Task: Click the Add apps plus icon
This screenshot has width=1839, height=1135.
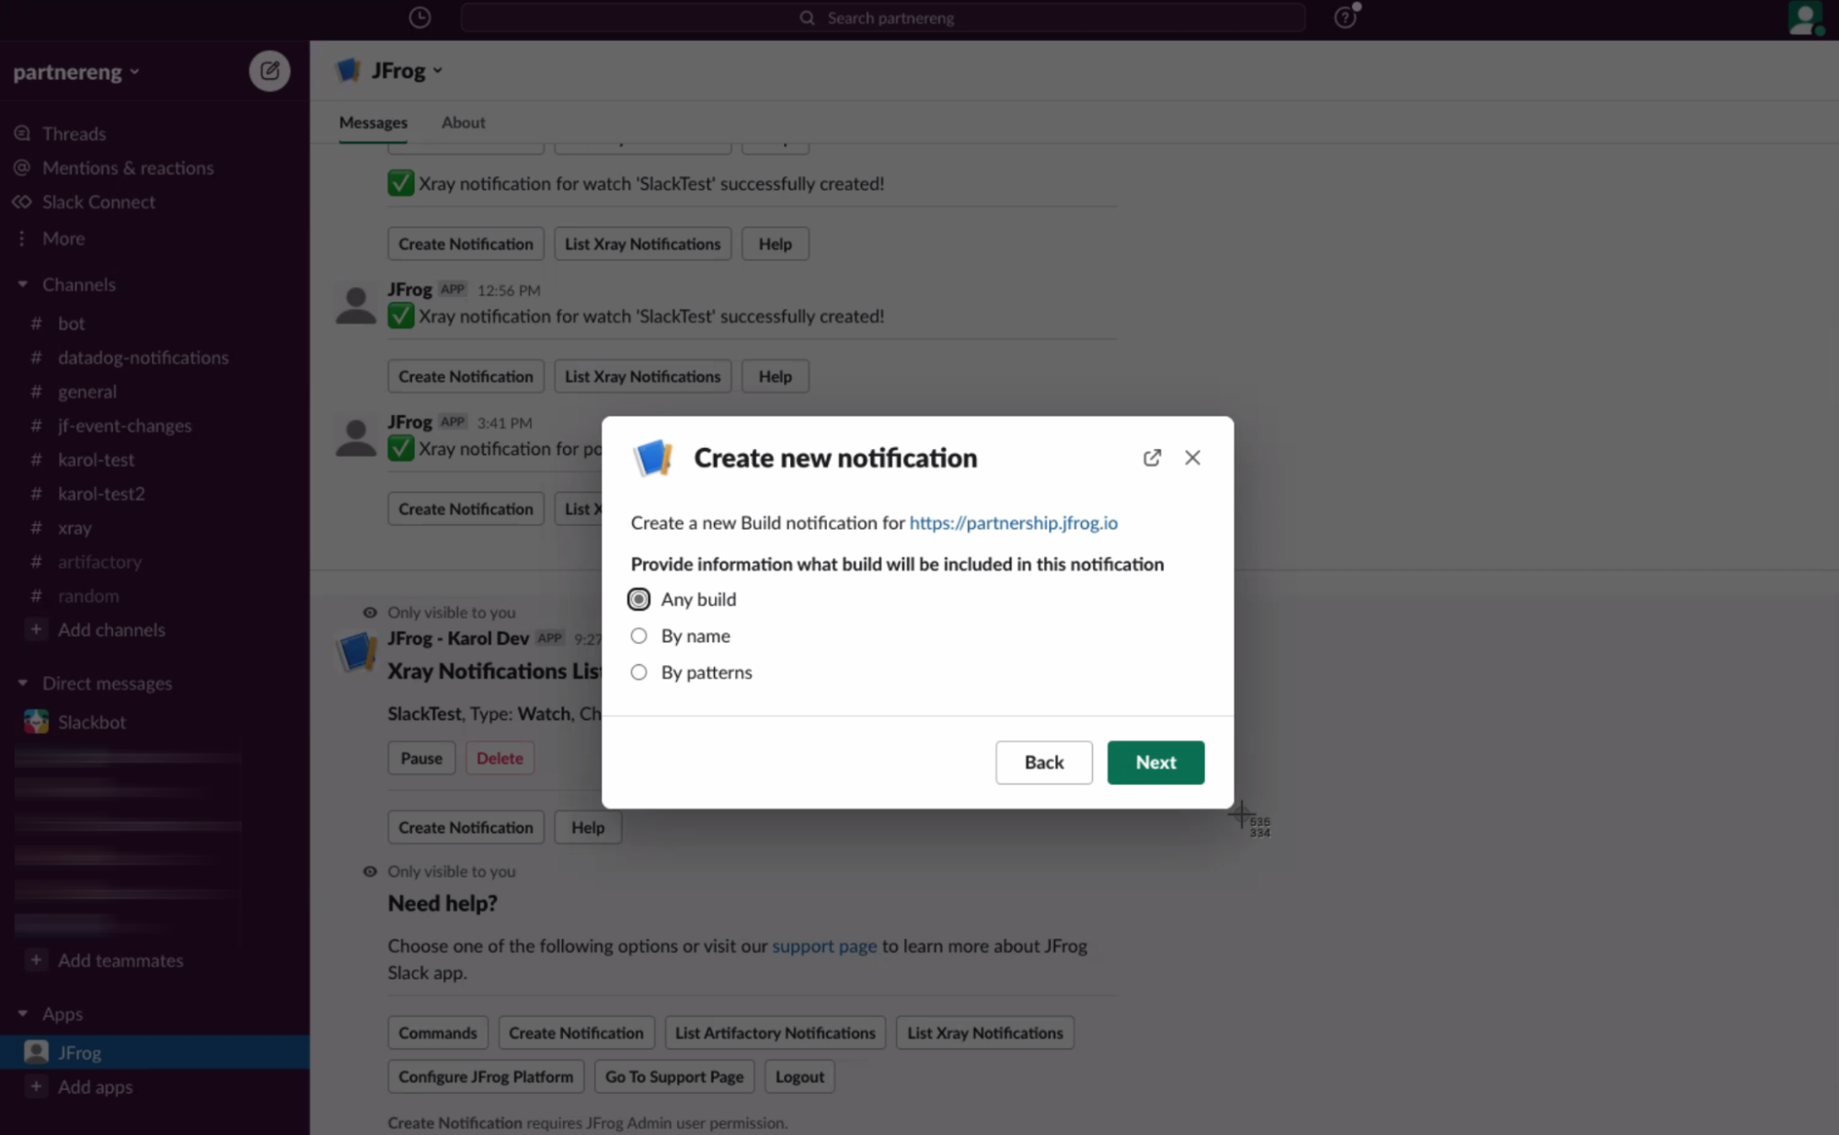Action: [36, 1086]
